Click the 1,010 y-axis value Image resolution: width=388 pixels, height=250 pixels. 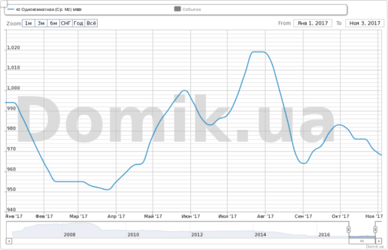(x=14, y=67)
